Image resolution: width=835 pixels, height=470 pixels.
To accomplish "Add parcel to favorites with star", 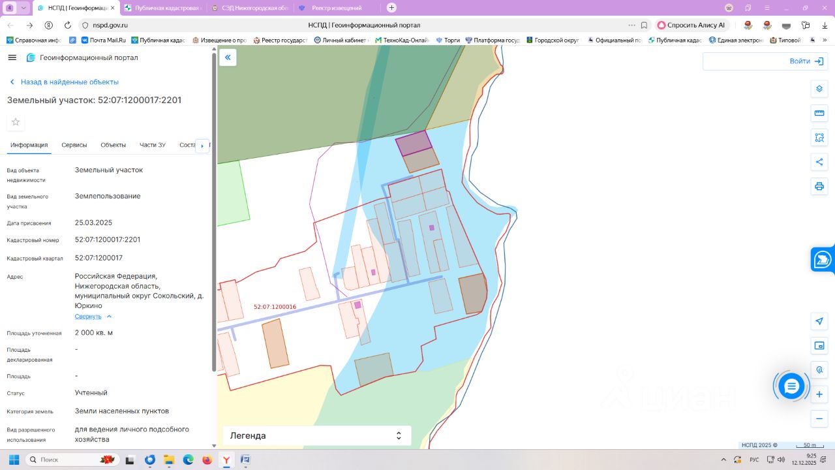I will (16, 122).
